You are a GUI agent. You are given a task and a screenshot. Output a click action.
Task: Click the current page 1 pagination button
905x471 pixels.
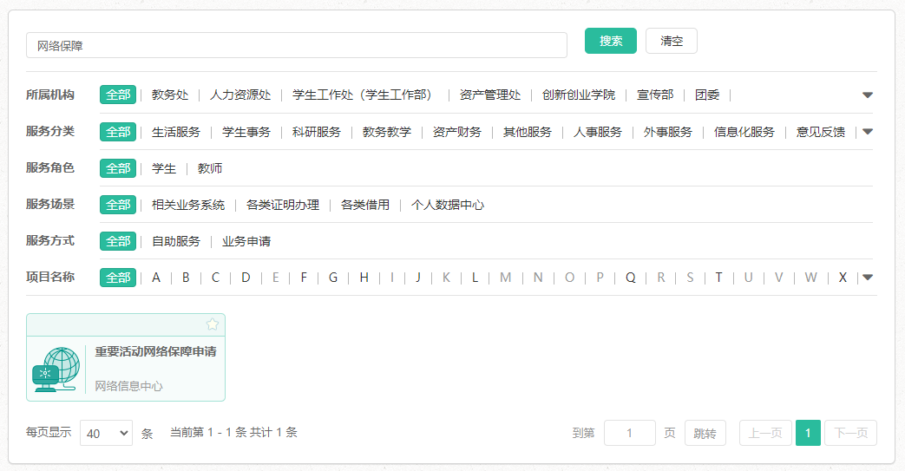click(x=807, y=433)
